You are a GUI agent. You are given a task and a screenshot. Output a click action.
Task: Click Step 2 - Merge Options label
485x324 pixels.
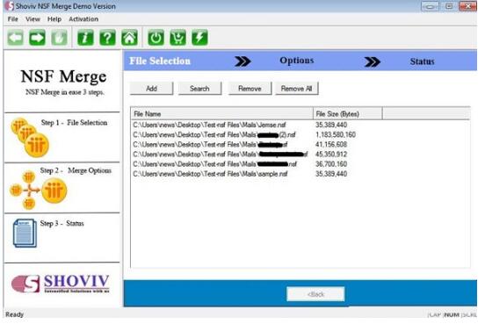click(x=76, y=170)
